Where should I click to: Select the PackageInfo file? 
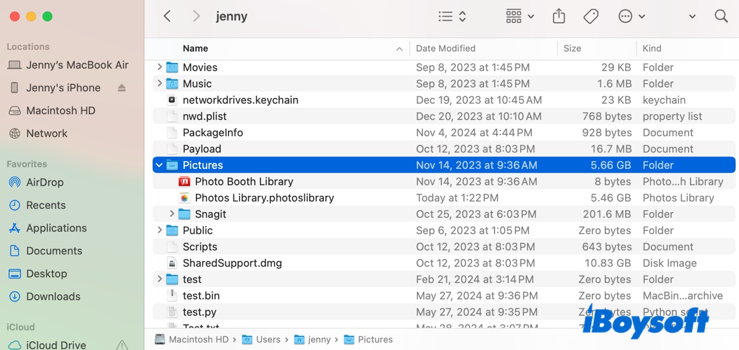212,132
